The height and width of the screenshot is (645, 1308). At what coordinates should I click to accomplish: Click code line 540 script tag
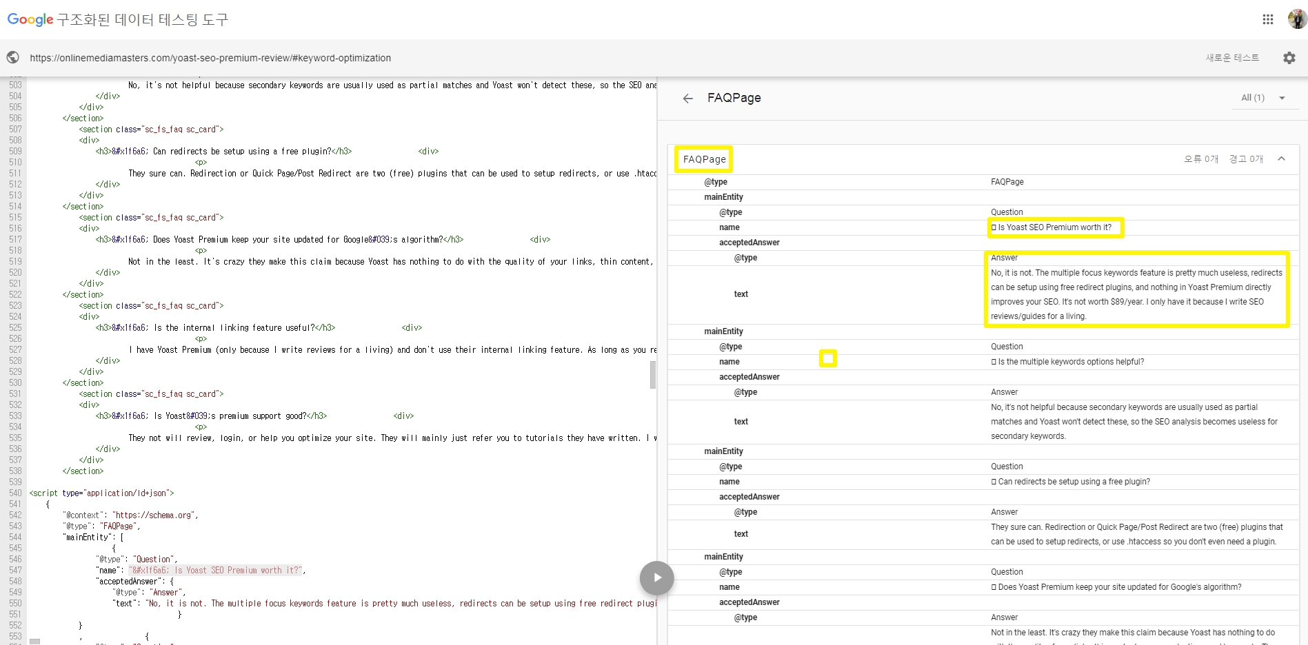[101, 493]
